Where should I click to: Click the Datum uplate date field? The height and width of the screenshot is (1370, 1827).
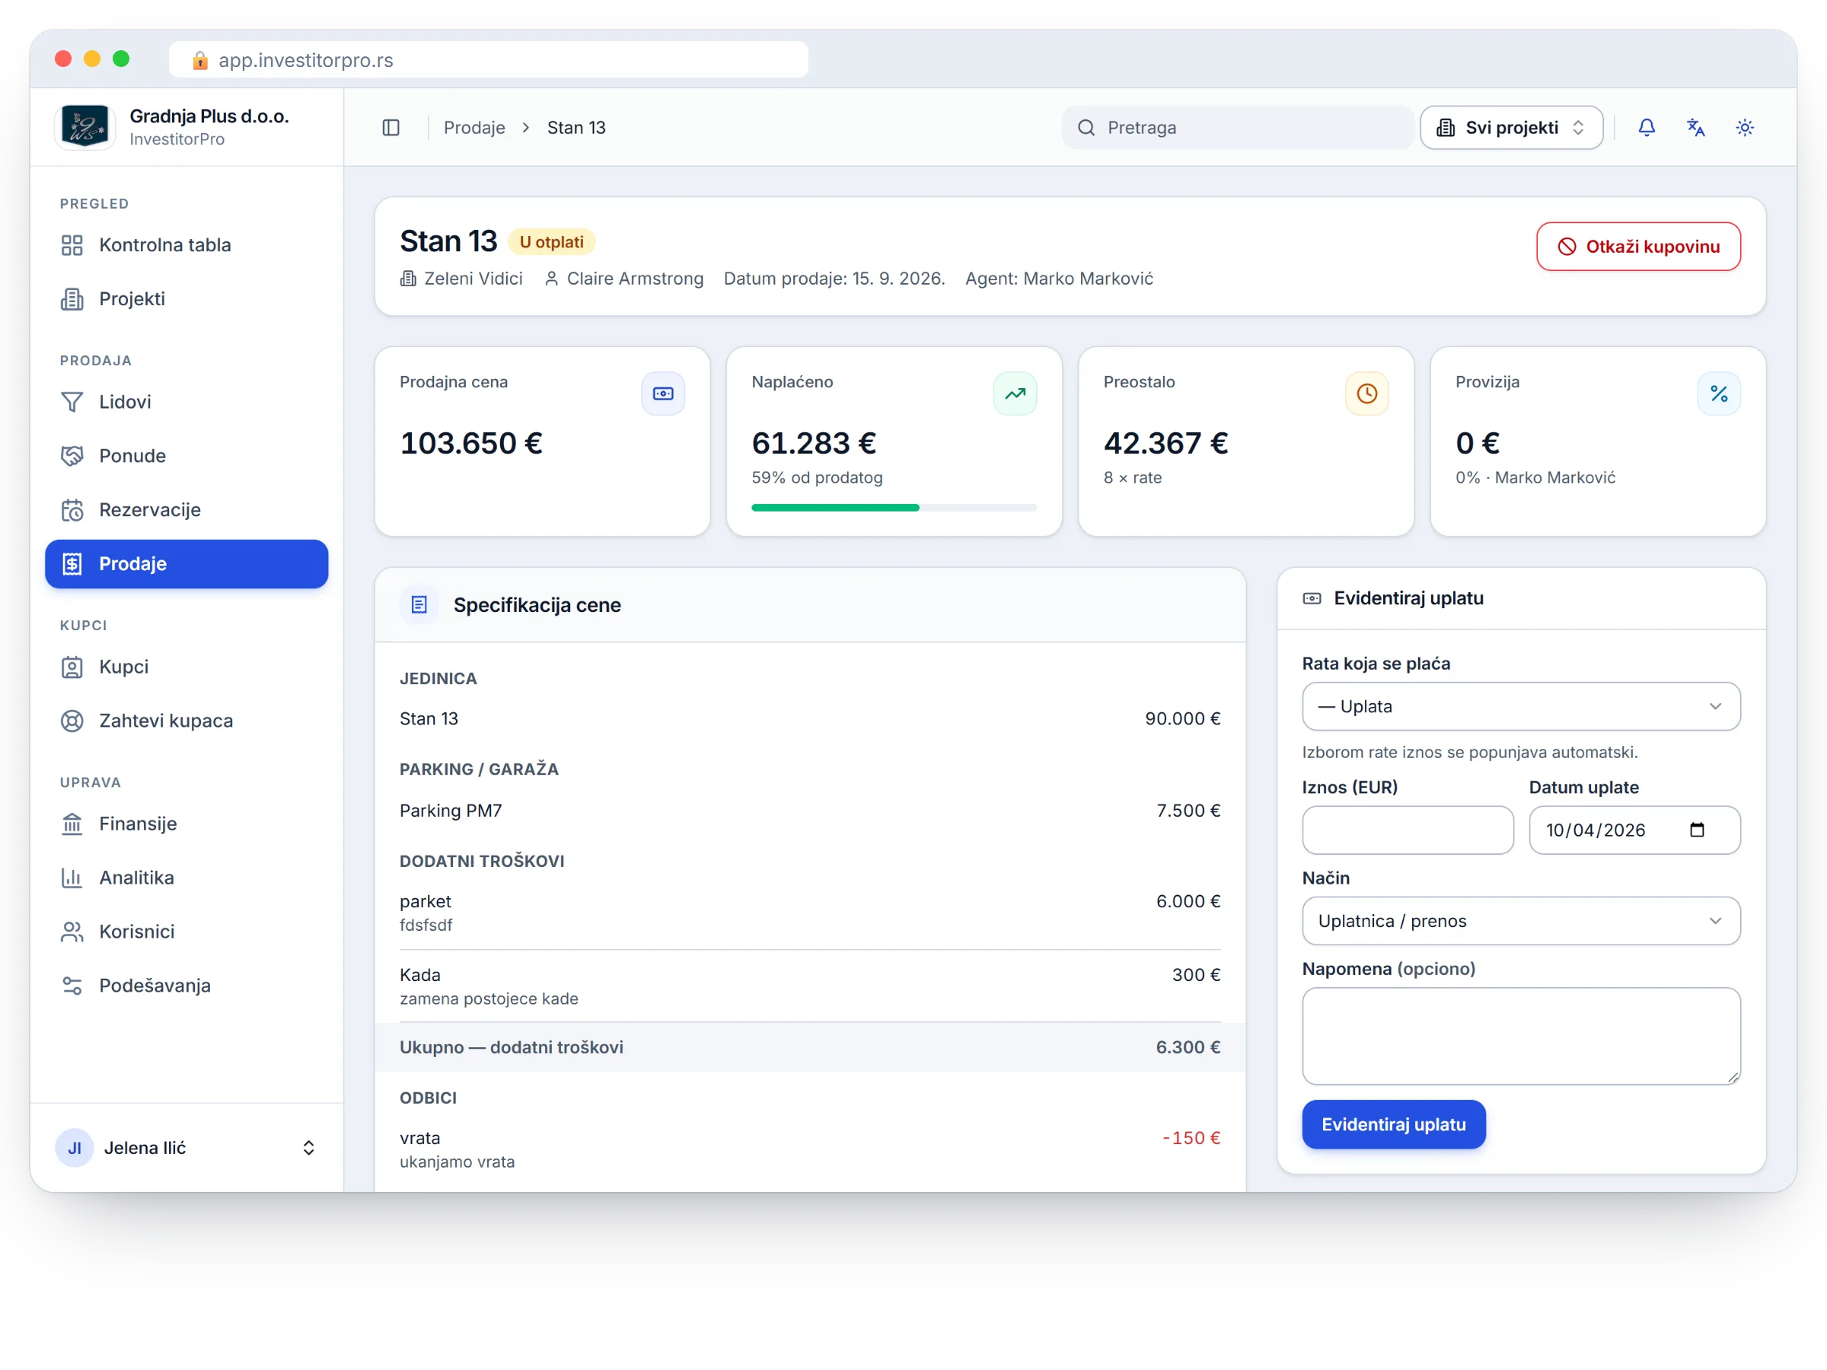click(1634, 830)
